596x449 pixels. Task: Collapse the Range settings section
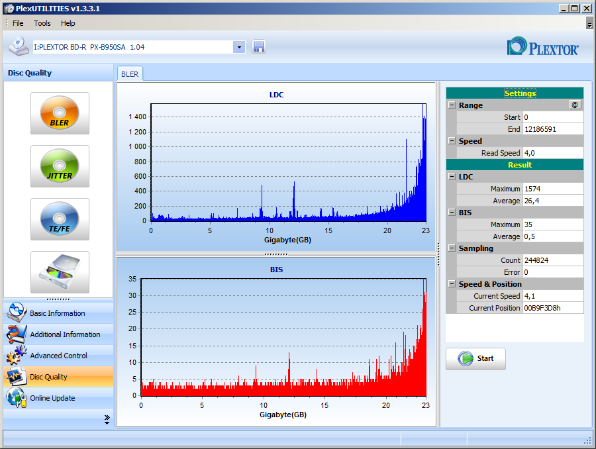coord(452,105)
